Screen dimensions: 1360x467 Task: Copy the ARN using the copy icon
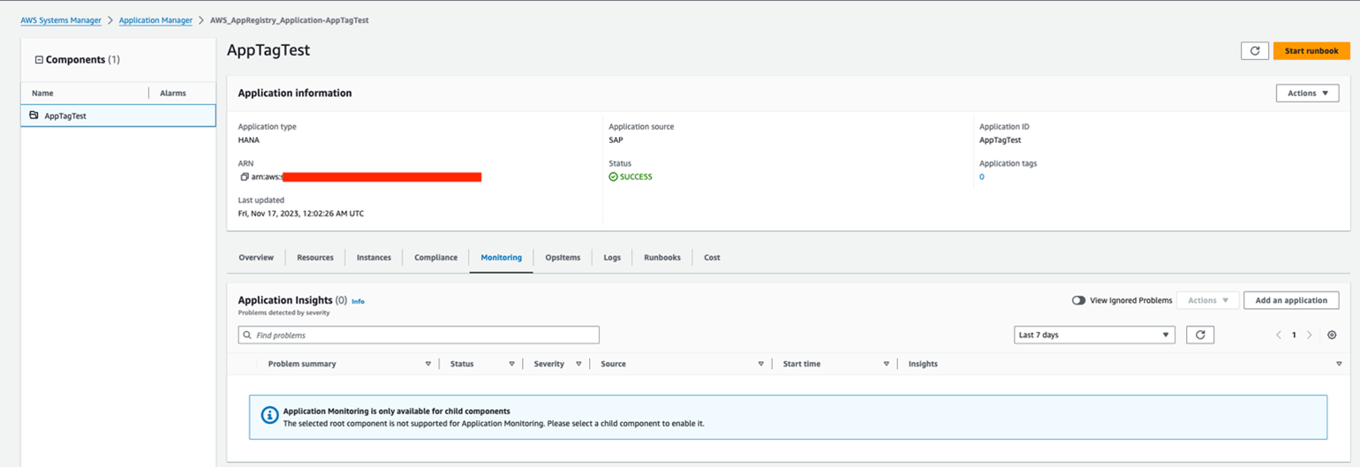(x=245, y=177)
